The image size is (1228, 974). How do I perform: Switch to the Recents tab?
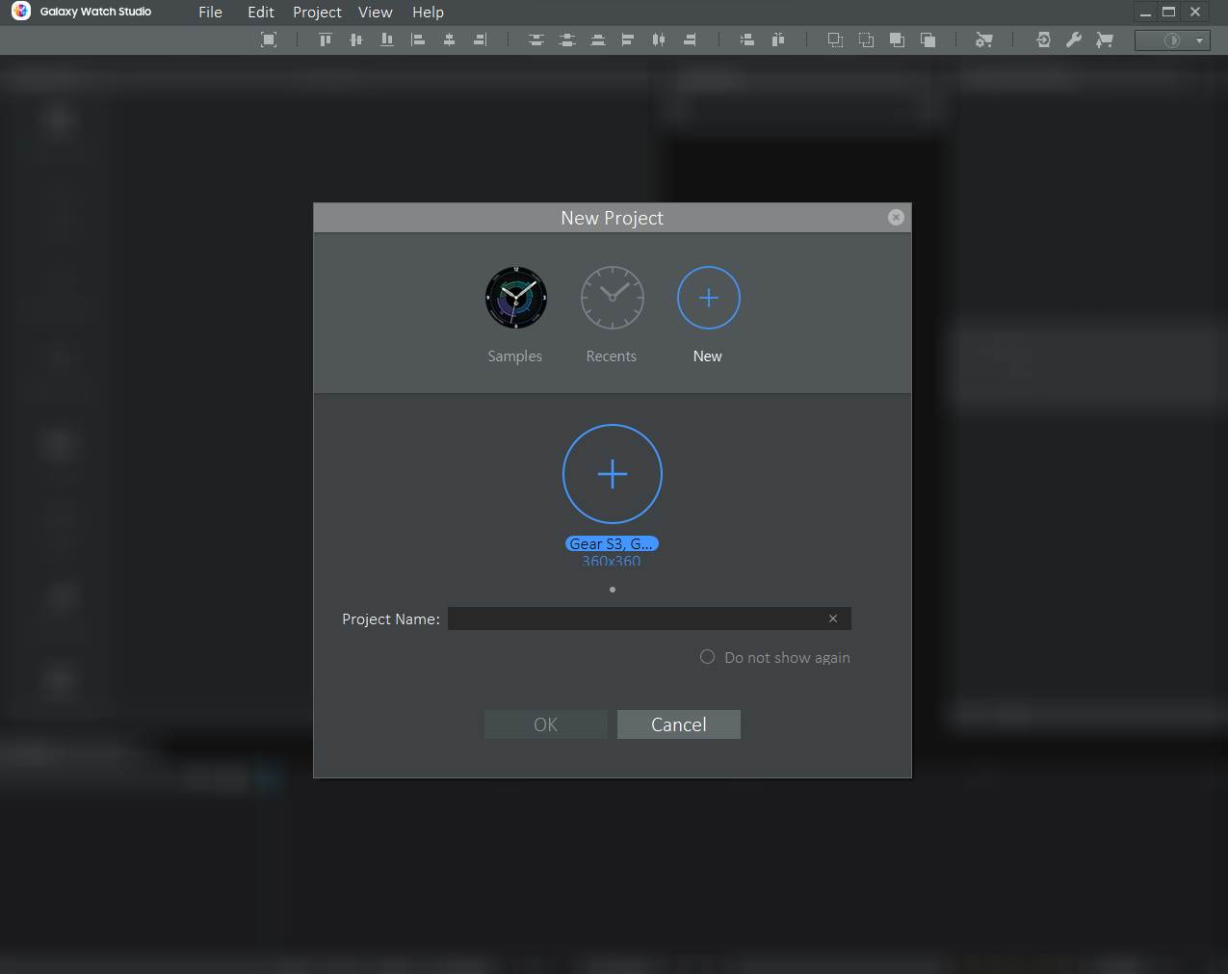click(612, 315)
